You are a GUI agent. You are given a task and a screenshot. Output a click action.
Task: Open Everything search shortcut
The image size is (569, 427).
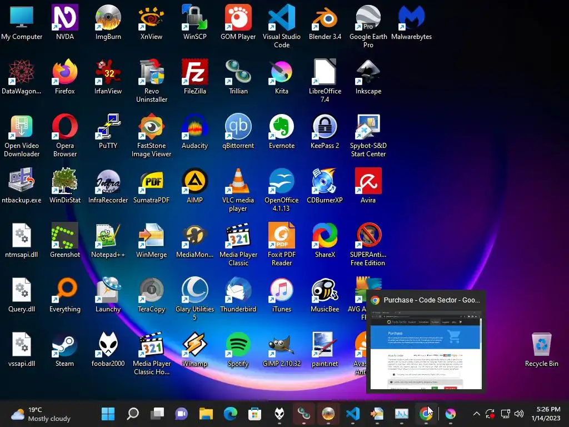point(65,295)
